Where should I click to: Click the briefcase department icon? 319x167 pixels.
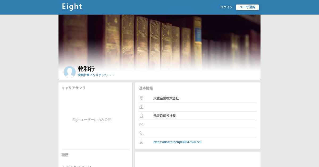coord(141,107)
